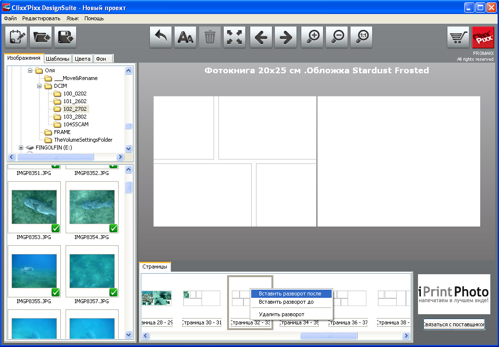Open the Файл menu

(x=11, y=18)
